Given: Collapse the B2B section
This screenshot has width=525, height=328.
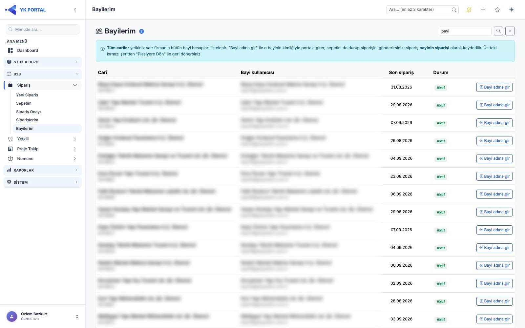Looking at the screenshot, I should pyautogui.click(x=43, y=74).
